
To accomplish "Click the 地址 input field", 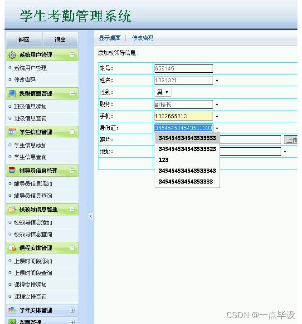I will [x=250, y=152].
